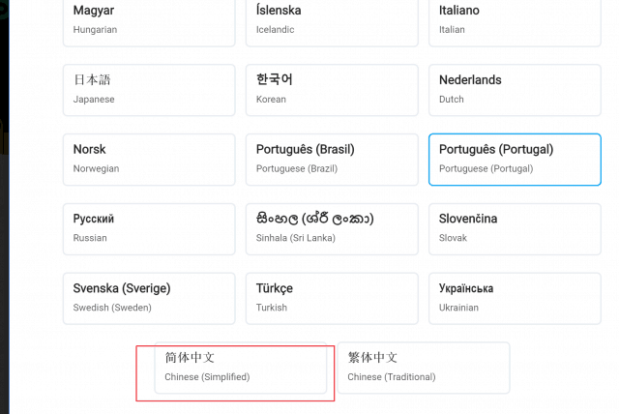Screen dimensions: 619x414
Task: Click the "Swedish (Sweden)" subtitle label
Action: 112,308
